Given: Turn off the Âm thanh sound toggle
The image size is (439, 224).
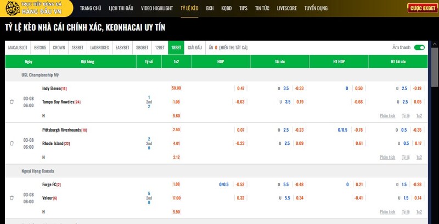Looking at the screenshot, I should coord(419,48).
